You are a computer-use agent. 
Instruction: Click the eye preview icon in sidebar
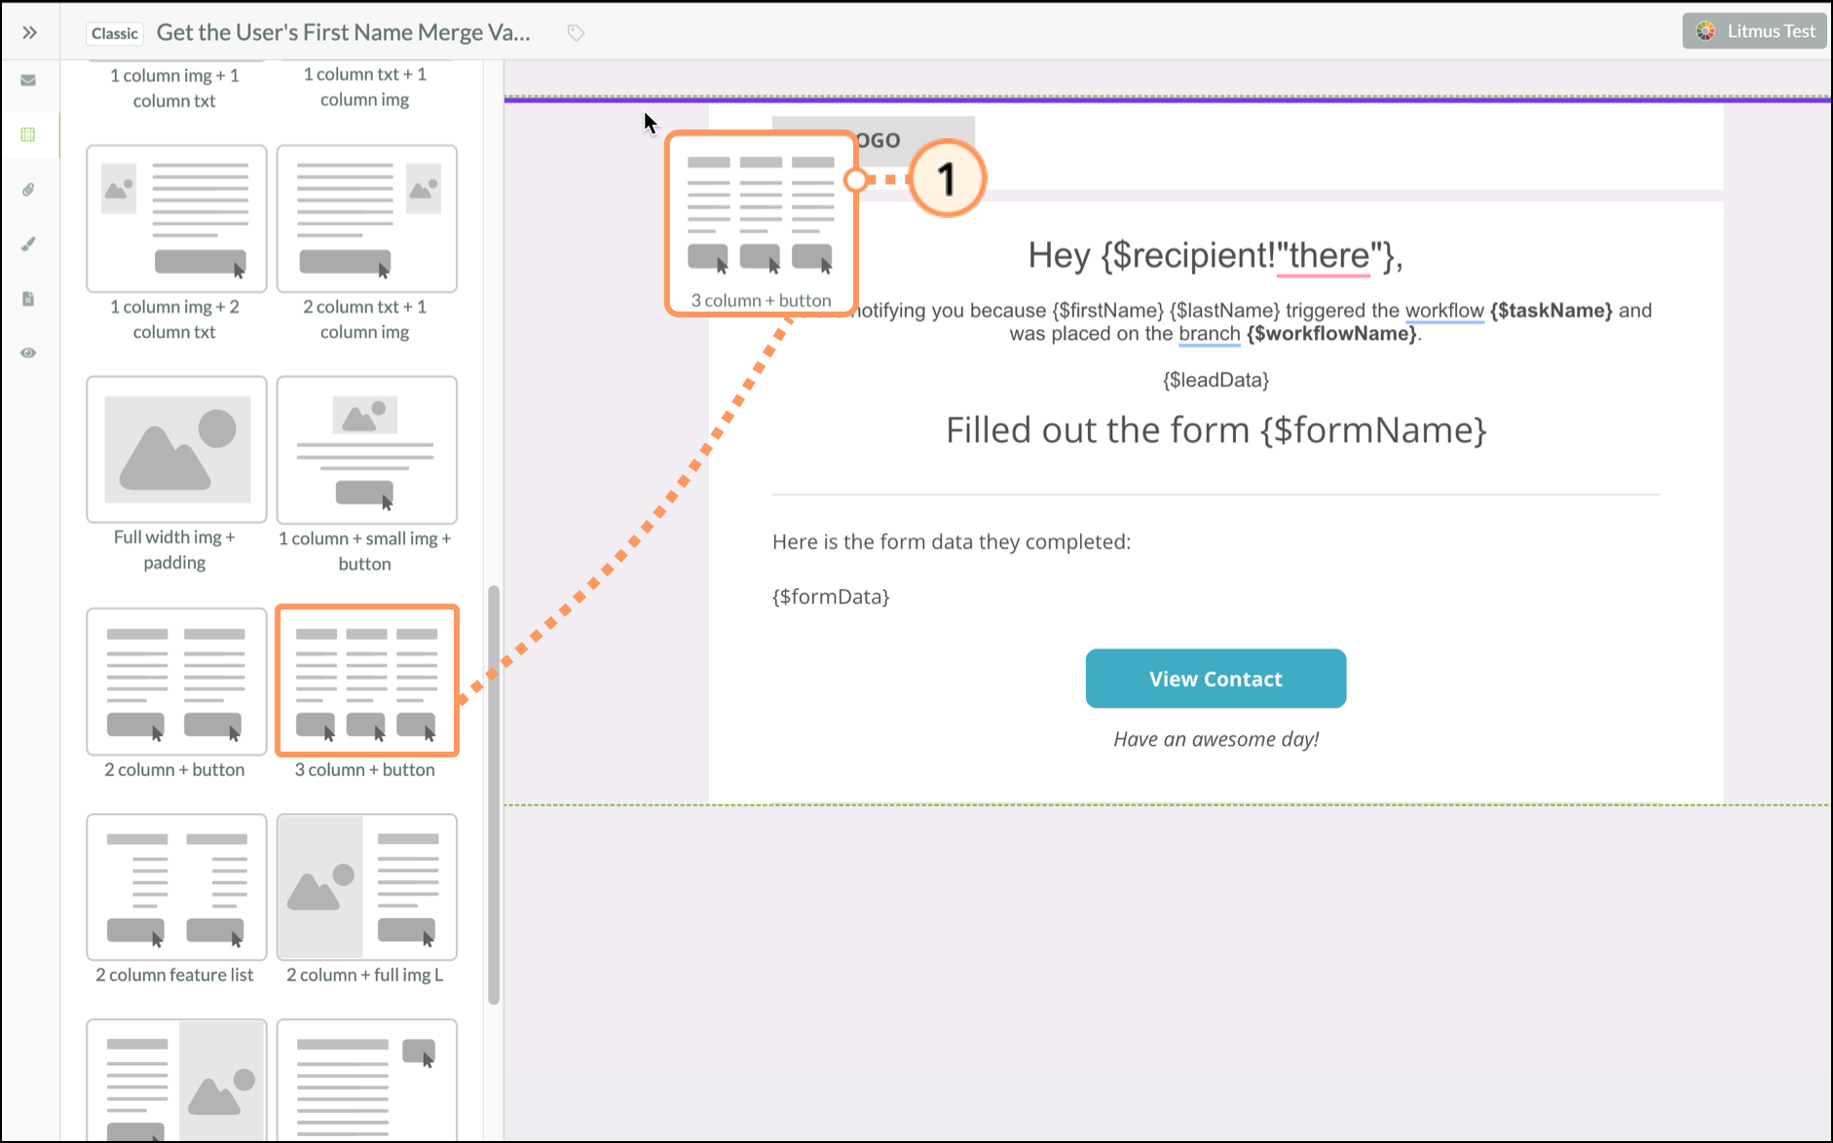click(x=28, y=352)
